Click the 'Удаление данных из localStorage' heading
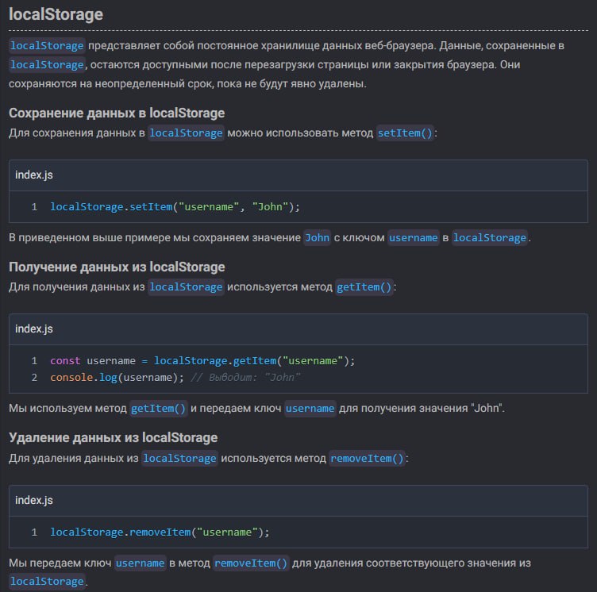The width and height of the screenshot is (597, 592). (x=113, y=437)
